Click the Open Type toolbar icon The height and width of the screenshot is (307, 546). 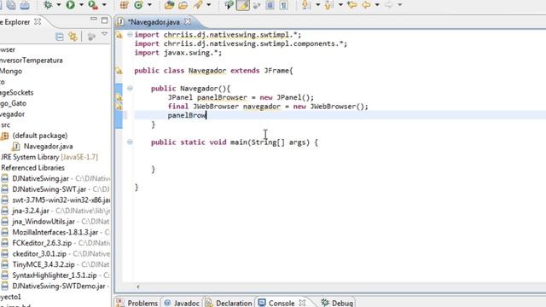169,4
